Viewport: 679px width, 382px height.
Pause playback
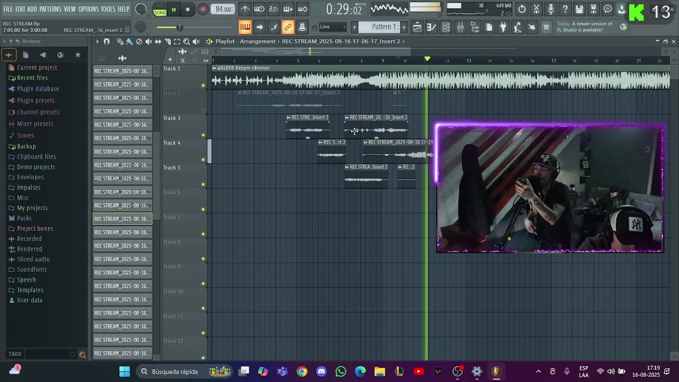[173, 10]
